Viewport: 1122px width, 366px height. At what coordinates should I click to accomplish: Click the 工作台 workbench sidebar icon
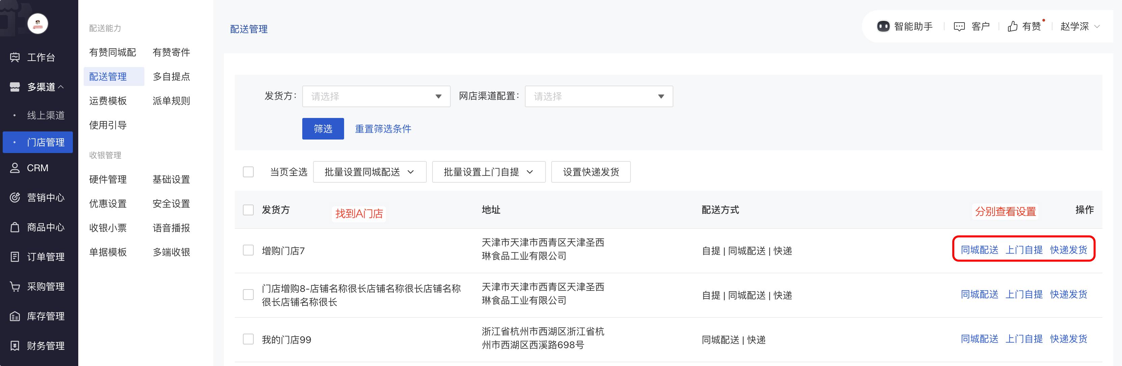click(15, 57)
